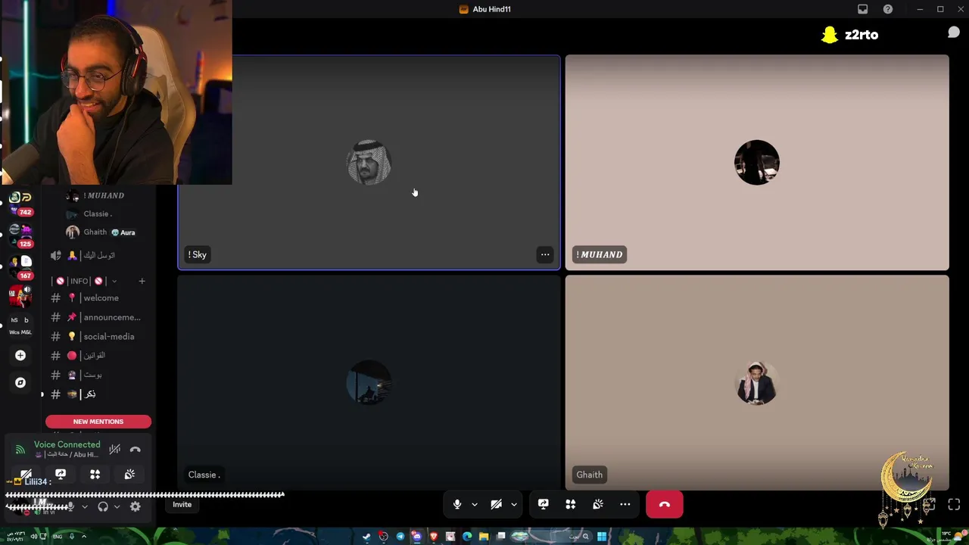Click the Aura tag beside Ghaith
The width and height of the screenshot is (969, 545).
click(x=123, y=232)
